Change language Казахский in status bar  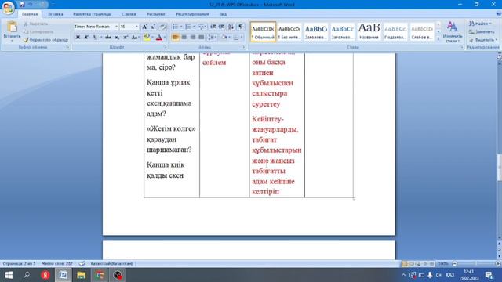coord(111,263)
